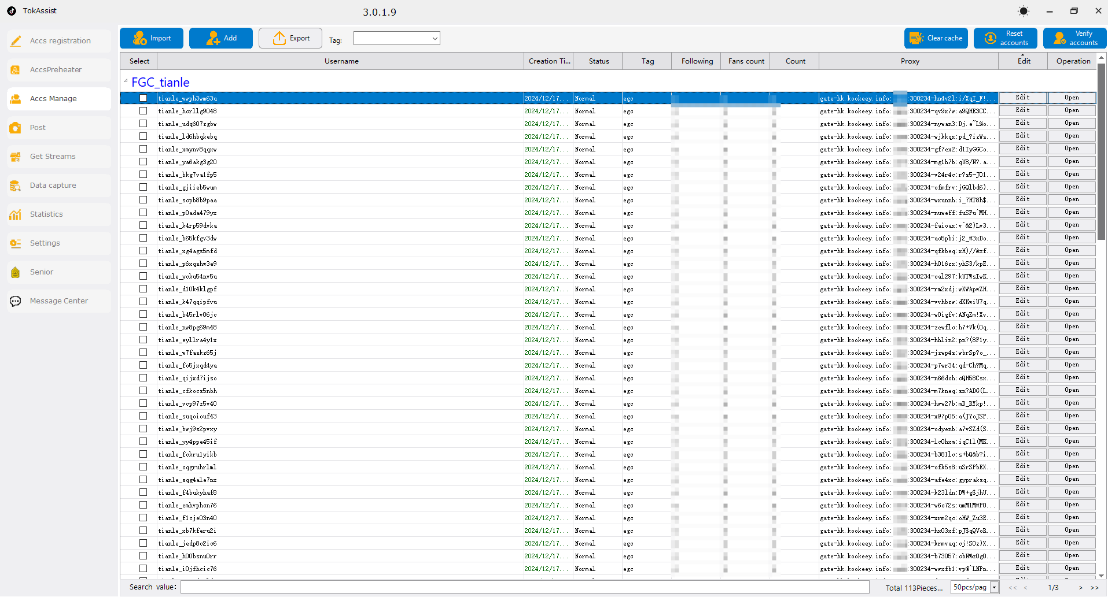Open the 50pcs/pag page size dropdown
The width and height of the screenshot is (1108, 597).
pyautogui.click(x=975, y=587)
